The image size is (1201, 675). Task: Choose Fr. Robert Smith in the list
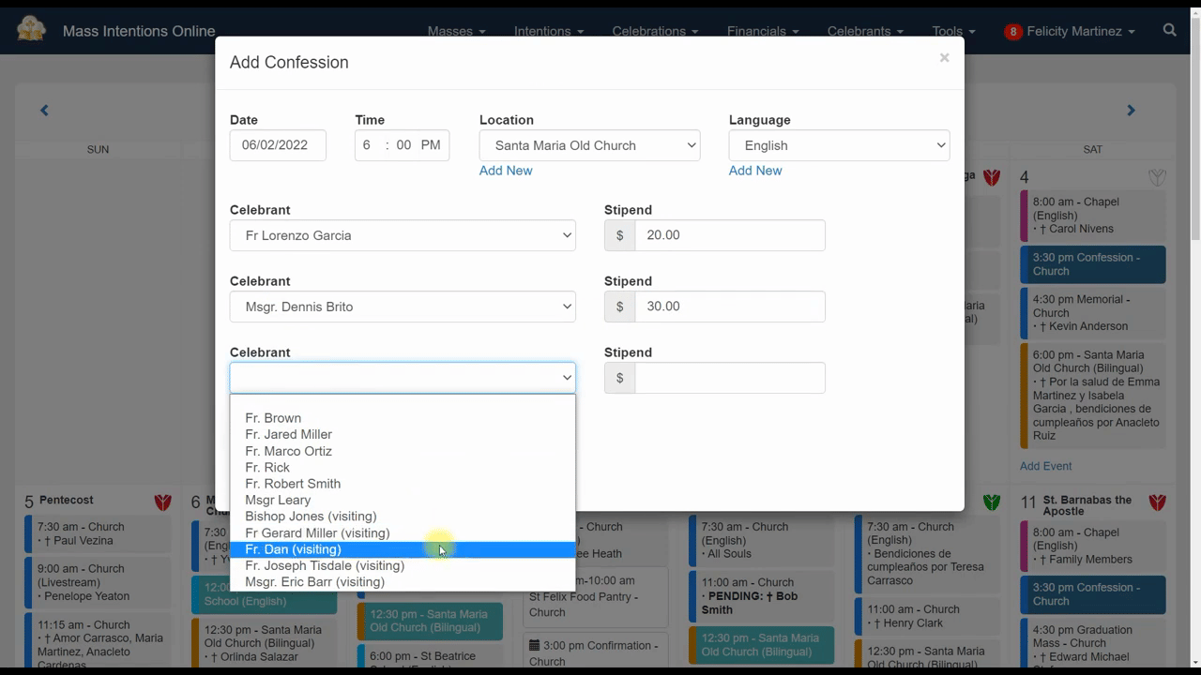(403, 484)
